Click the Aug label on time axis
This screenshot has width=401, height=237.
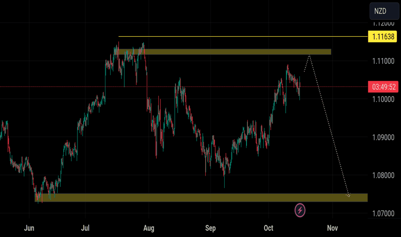(x=149, y=228)
